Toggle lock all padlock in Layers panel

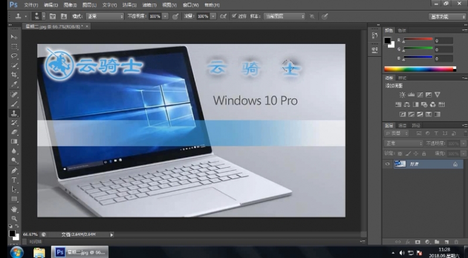point(424,153)
